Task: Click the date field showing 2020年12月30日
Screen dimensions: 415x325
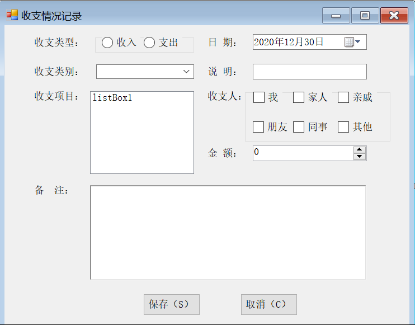Action: 310,42
